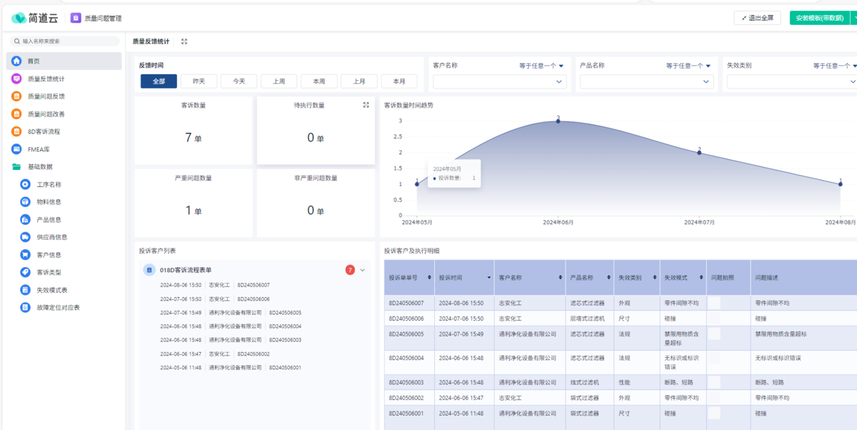
Task: Click the 安装模板(带数据) button
Action: click(x=818, y=18)
